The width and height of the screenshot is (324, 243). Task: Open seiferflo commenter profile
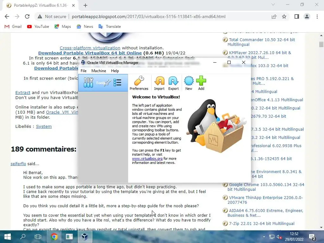click(18, 164)
